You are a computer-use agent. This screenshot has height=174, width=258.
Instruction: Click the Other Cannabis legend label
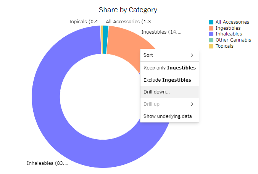tap(233, 40)
